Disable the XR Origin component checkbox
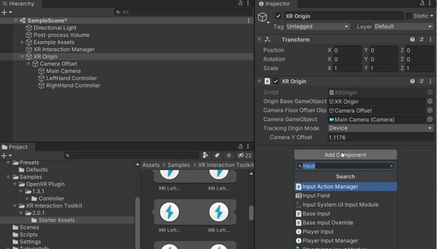This screenshot has height=249, width=437. point(276,81)
